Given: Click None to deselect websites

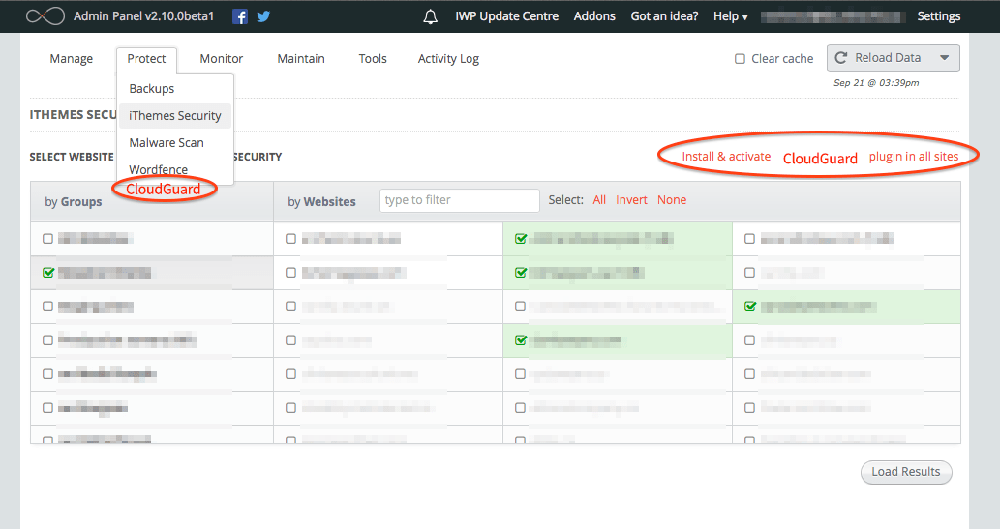Looking at the screenshot, I should pyautogui.click(x=672, y=200).
